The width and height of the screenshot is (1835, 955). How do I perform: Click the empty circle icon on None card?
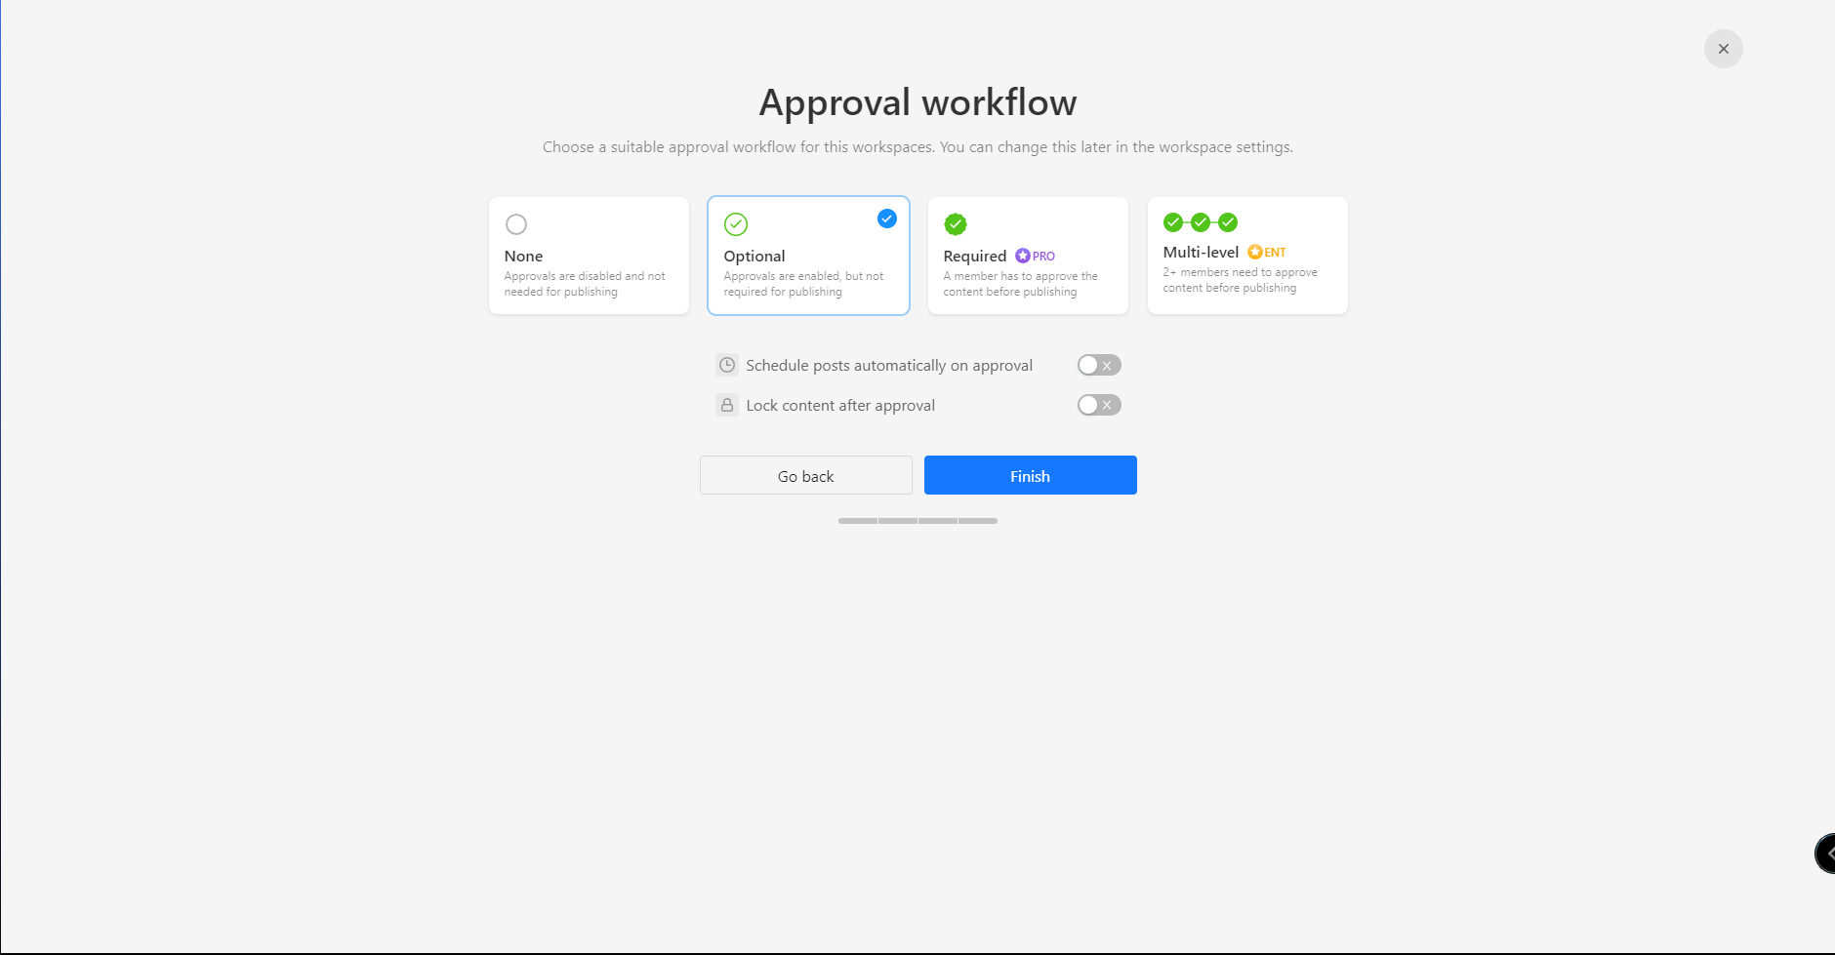516,224
